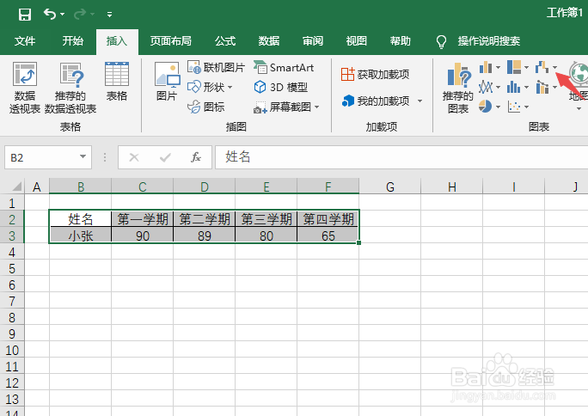
Task: Click the Select All corner triangle
Action: (16, 187)
